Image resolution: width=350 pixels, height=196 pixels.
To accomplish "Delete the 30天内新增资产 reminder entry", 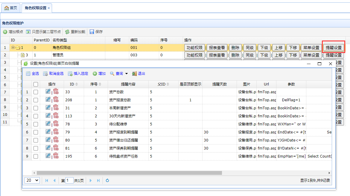I will click(x=56, y=116).
